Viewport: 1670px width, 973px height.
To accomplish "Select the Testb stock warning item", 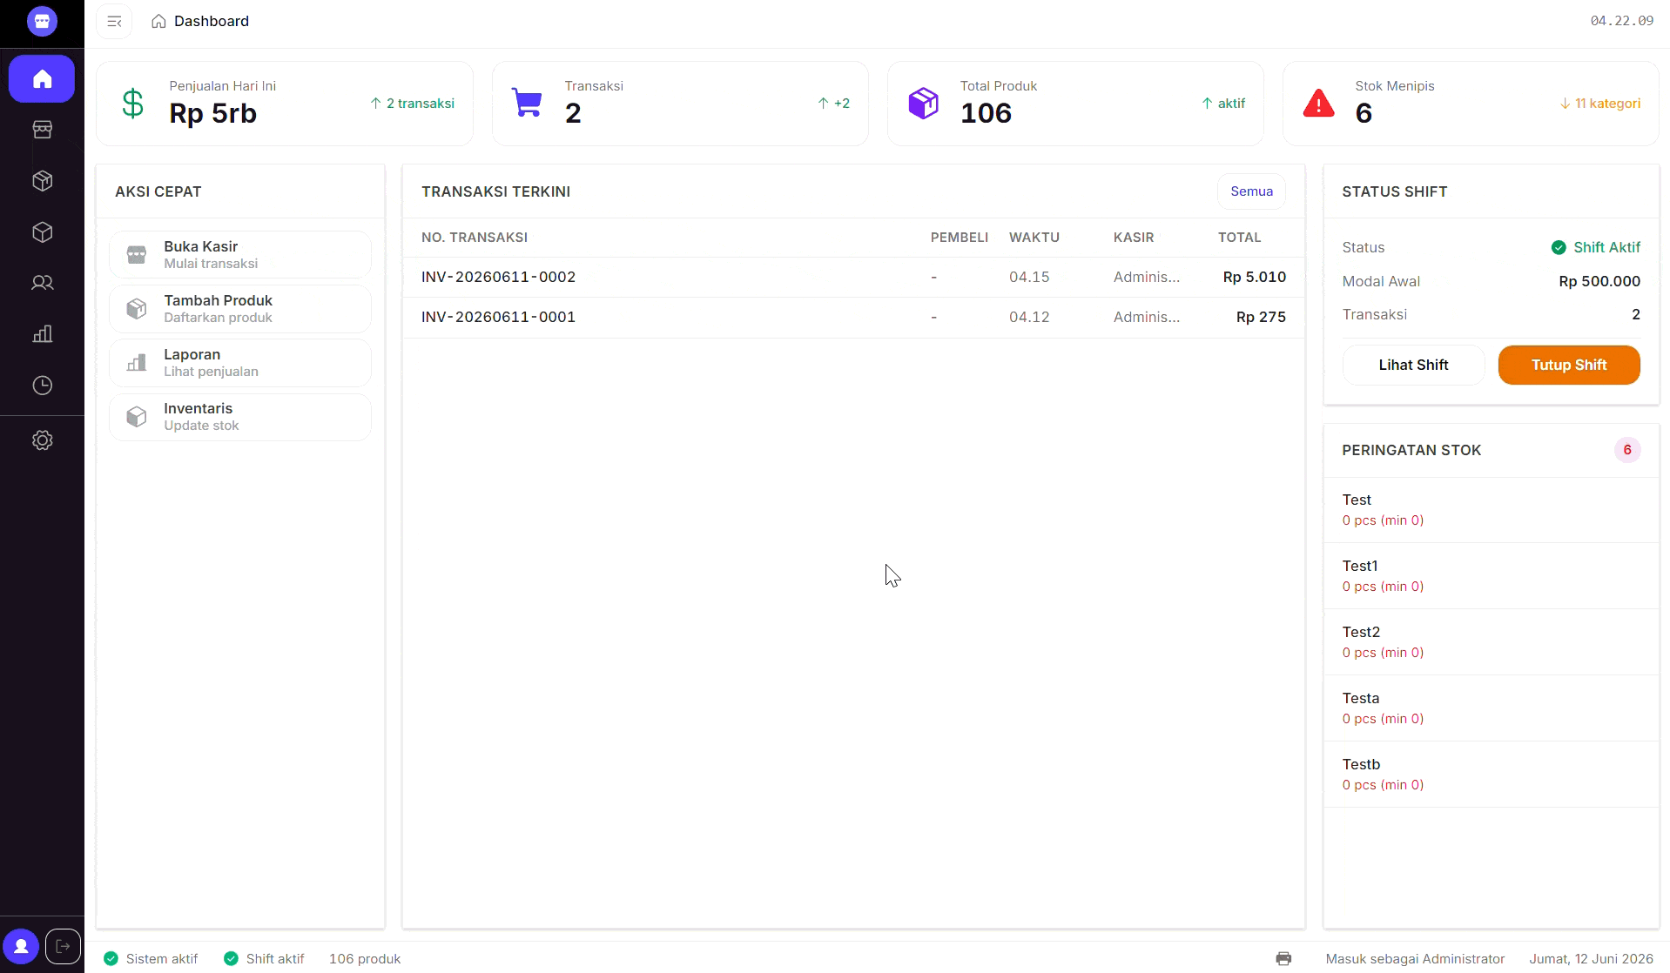I will point(1491,775).
